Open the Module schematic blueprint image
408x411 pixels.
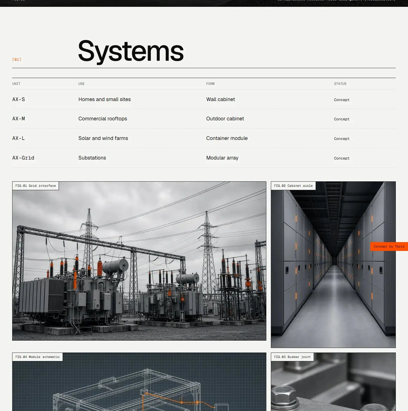pos(139,382)
